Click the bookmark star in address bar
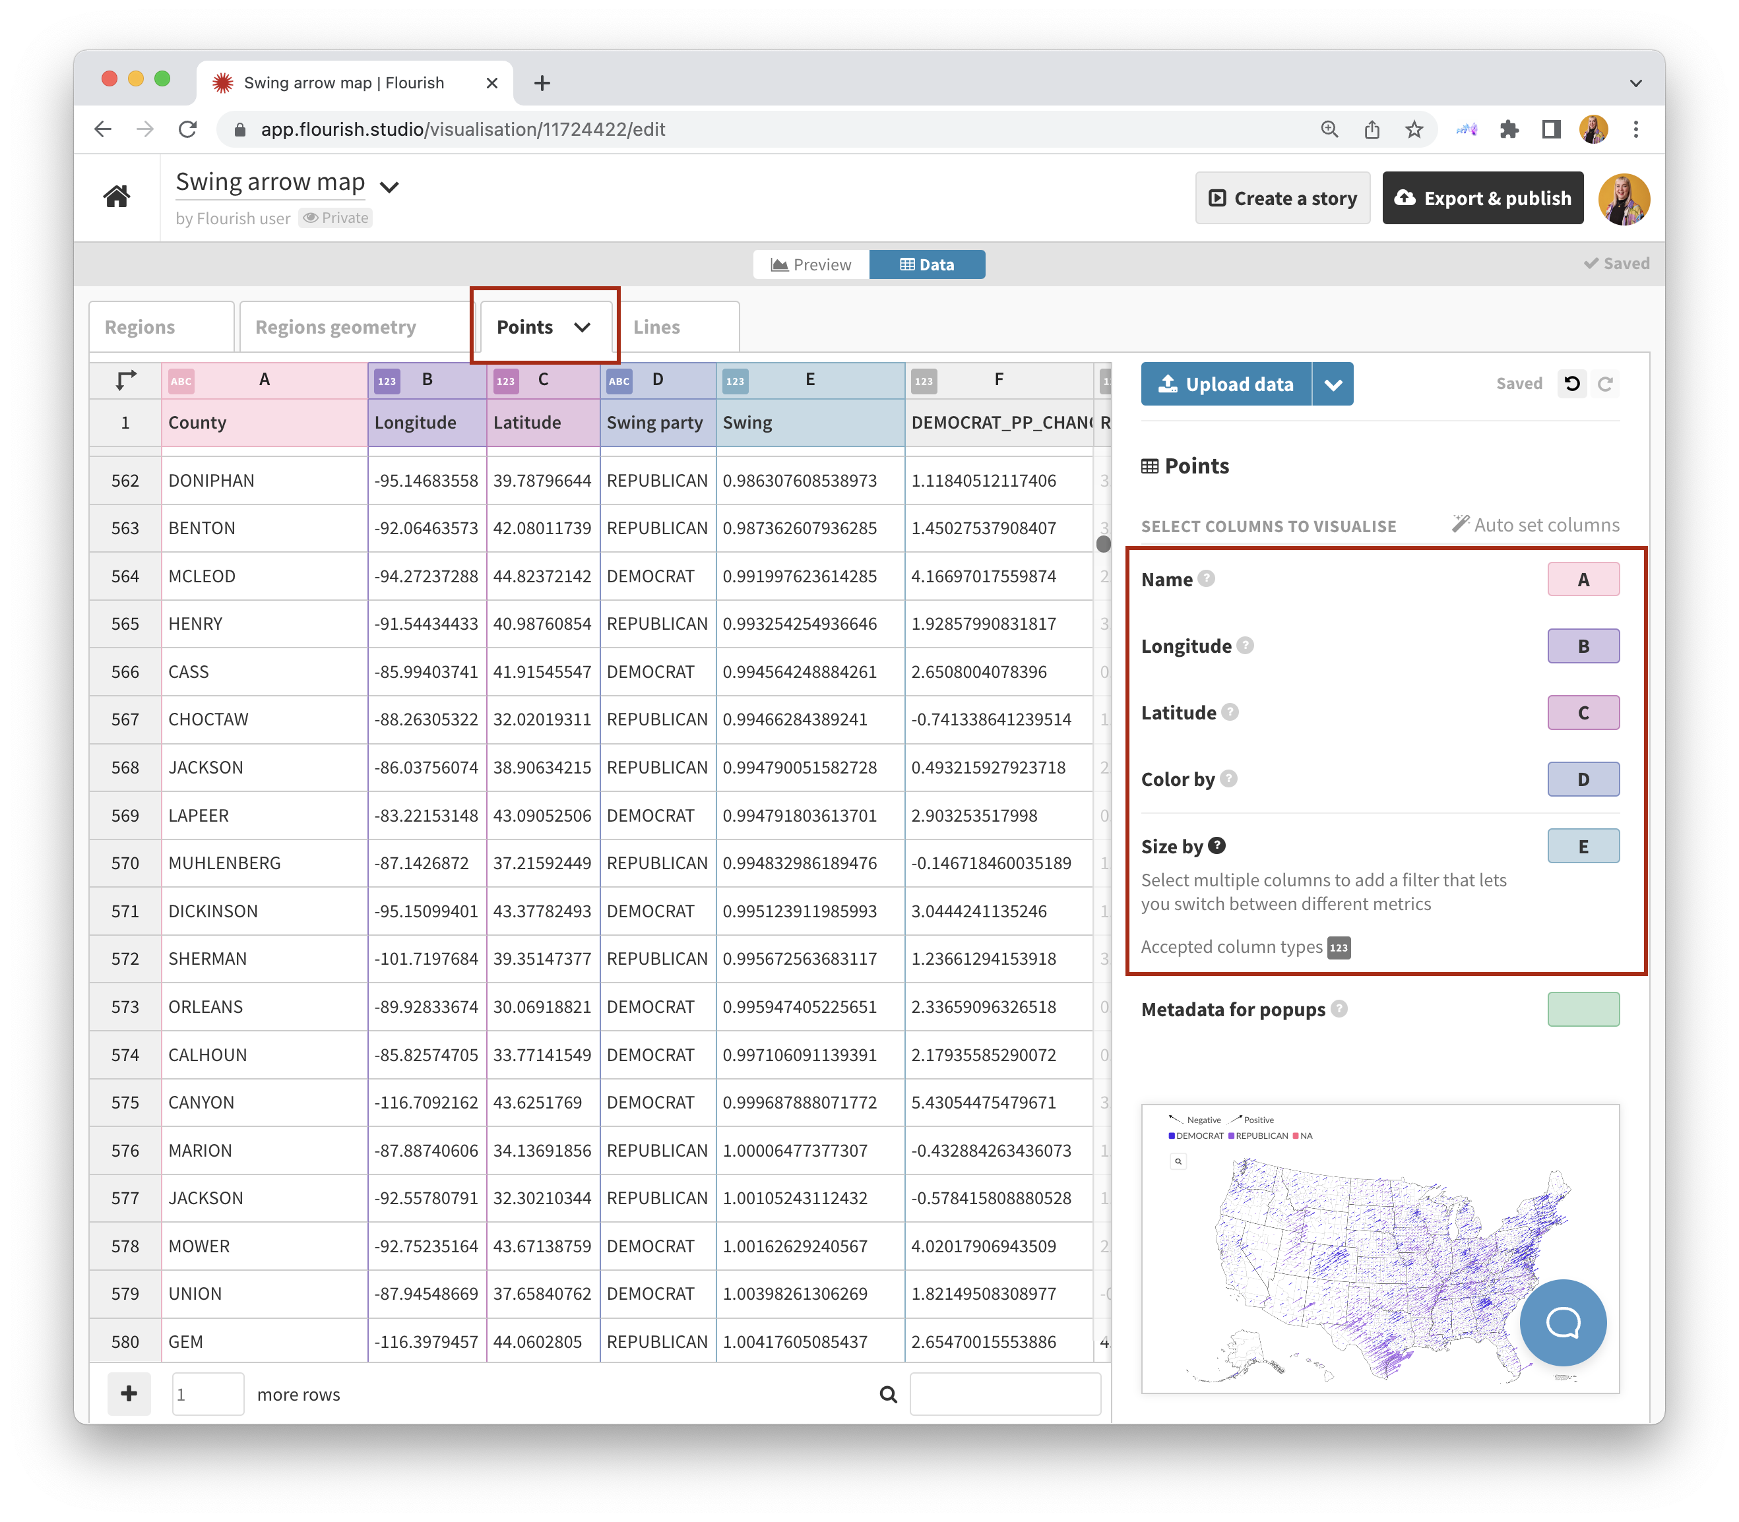 click(1414, 129)
